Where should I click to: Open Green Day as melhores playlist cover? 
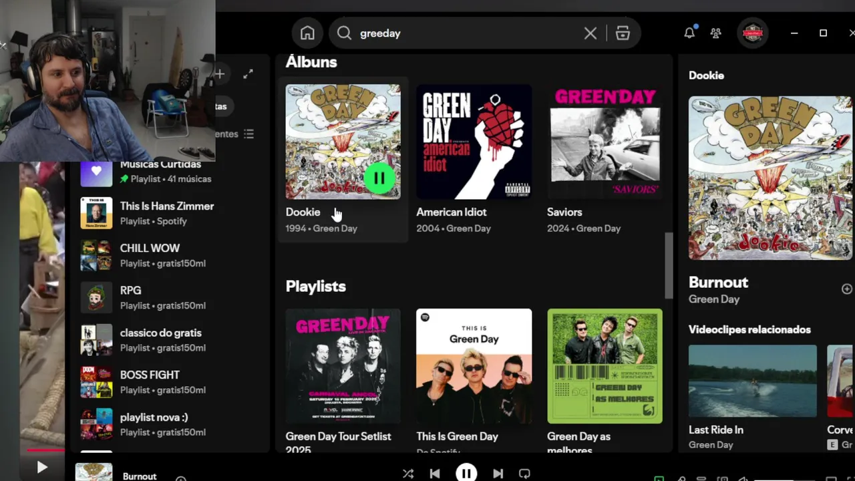[605, 366]
